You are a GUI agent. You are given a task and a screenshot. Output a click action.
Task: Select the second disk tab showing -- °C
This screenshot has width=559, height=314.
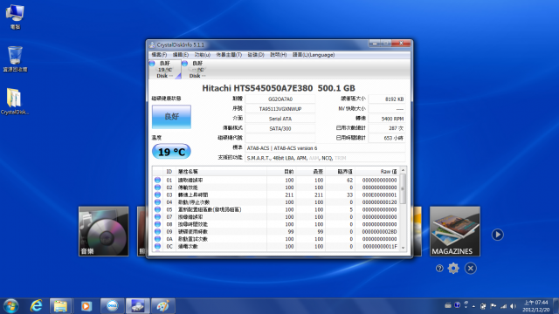(x=197, y=70)
